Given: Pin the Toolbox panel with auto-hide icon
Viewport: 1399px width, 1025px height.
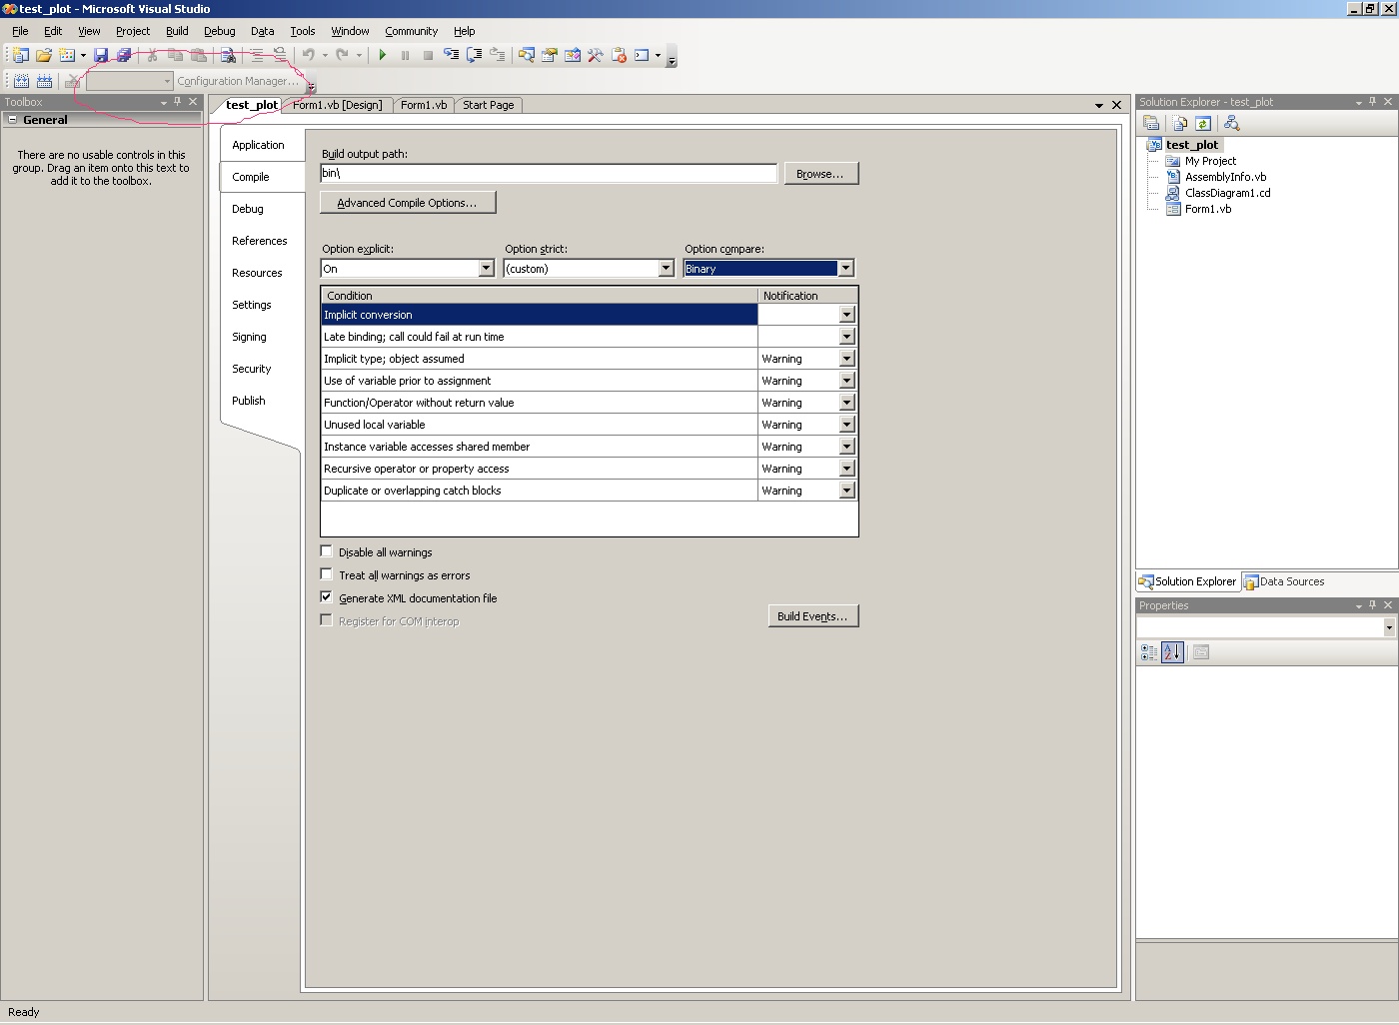Looking at the screenshot, I should click(x=178, y=102).
